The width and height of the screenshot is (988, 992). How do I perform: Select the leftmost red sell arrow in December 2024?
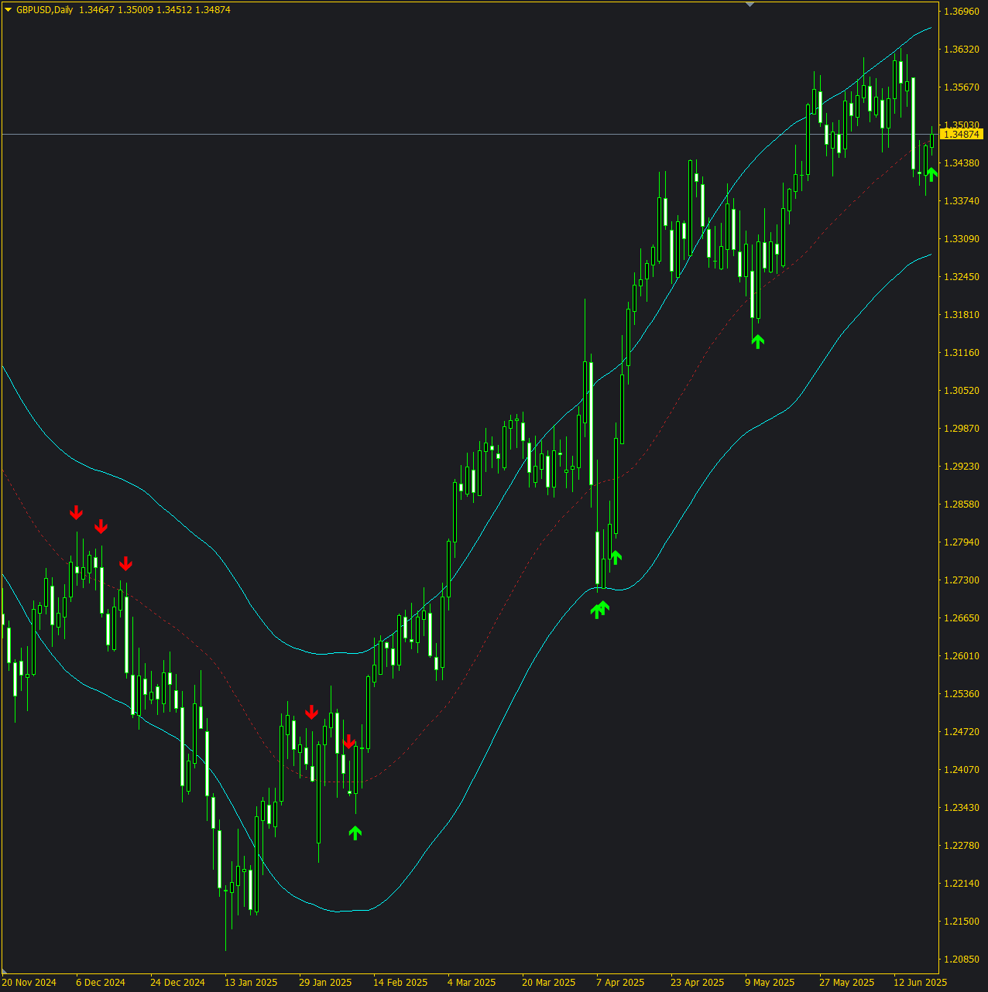tap(76, 512)
